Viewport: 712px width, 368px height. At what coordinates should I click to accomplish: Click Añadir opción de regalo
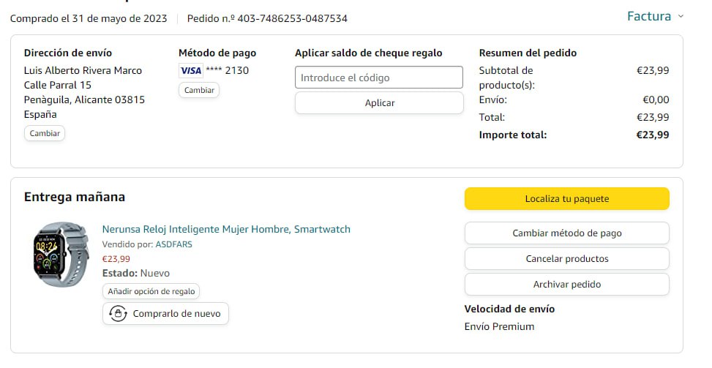pos(151,291)
